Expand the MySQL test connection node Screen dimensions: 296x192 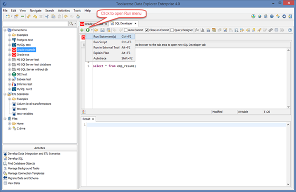10,45
